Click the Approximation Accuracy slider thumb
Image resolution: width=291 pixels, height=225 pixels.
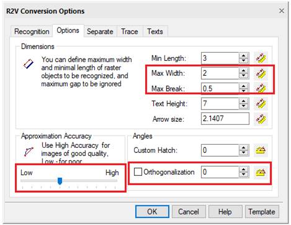[60, 181]
